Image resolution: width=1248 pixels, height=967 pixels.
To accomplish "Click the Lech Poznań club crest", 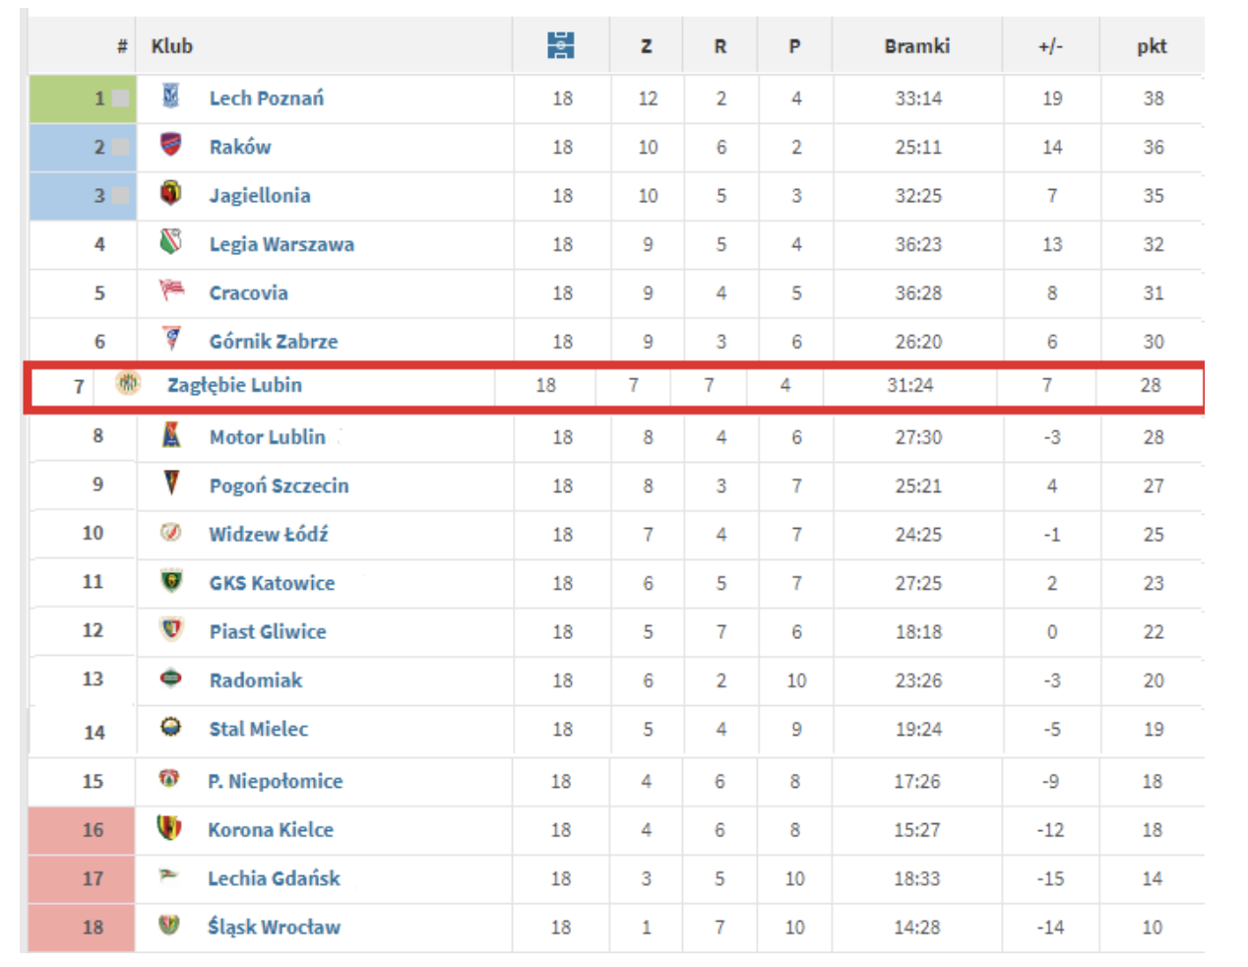I will tap(170, 97).
